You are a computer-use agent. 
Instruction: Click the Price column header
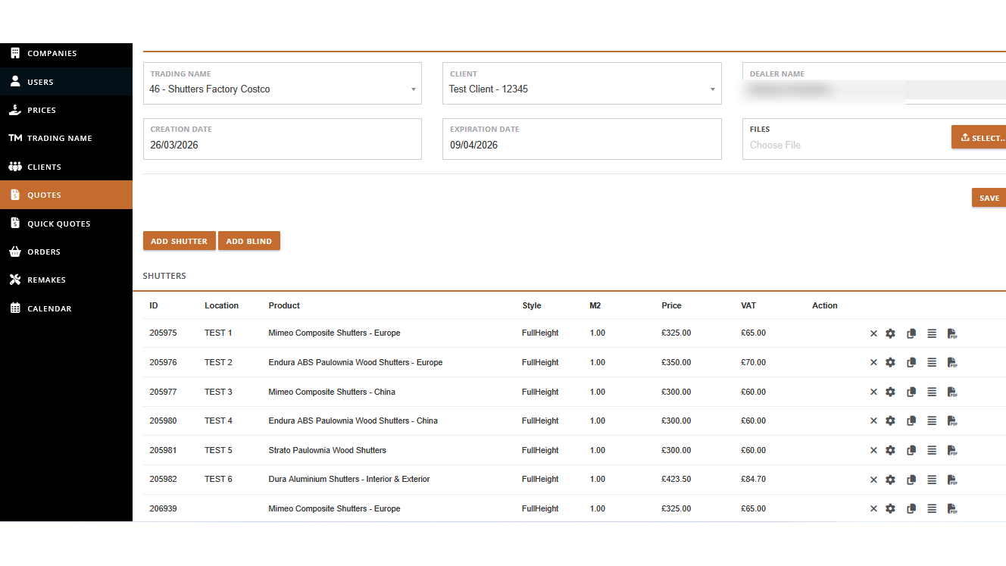(x=671, y=306)
